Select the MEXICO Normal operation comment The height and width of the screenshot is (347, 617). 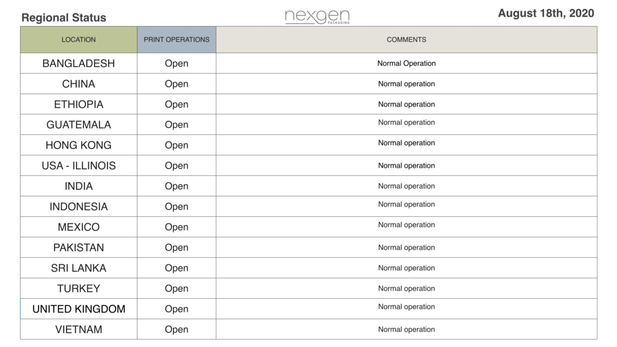tap(406, 225)
